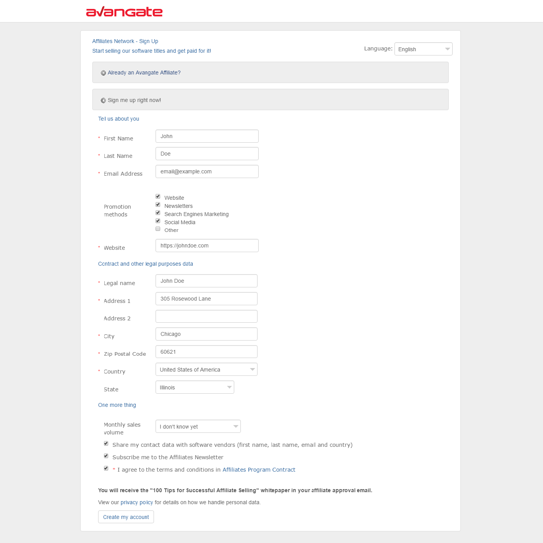Click the Avangate logo

click(124, 12)
